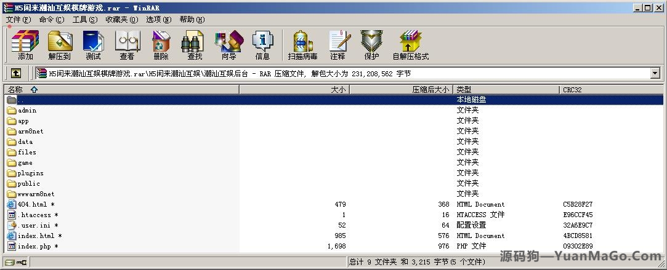
Task: Click the '配置设置' type cell
Action: tap(471, 225)
